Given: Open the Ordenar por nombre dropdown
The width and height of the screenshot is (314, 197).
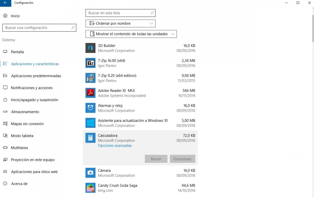Looking at the screenshot, I should click(x=121, y=23).
